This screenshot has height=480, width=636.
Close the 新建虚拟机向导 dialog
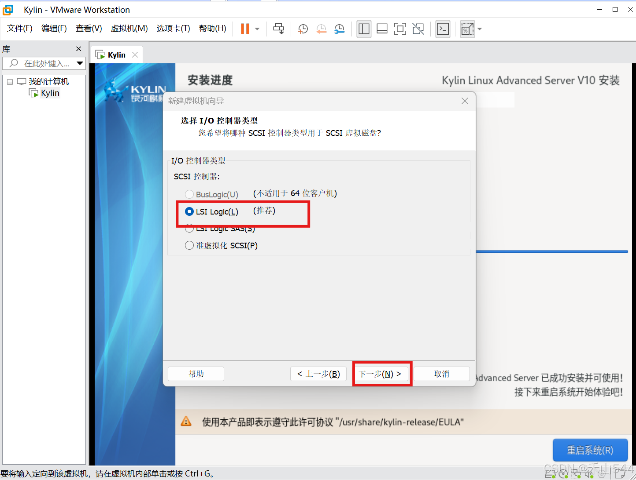tap(465, 101)
